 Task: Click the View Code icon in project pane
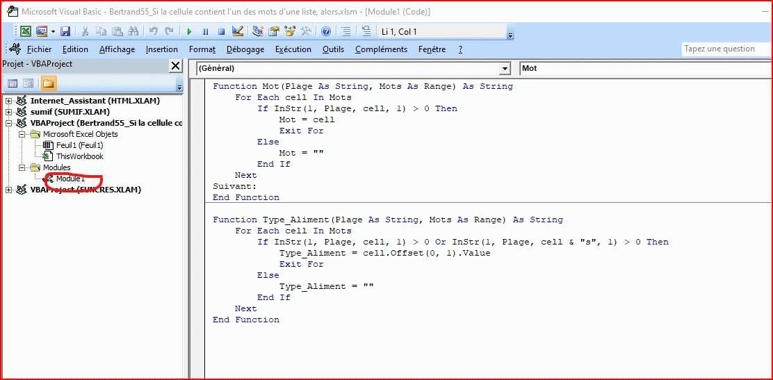pos(13,83)
